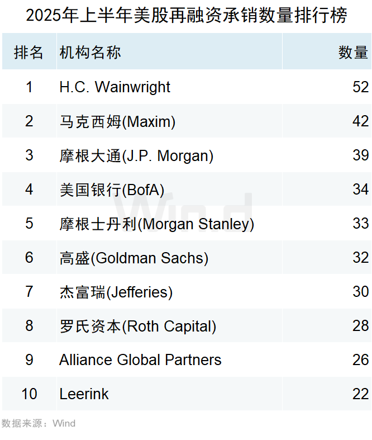Click the Leerink institution name
This screenshot has width=372, height=440.
(84, 394)
